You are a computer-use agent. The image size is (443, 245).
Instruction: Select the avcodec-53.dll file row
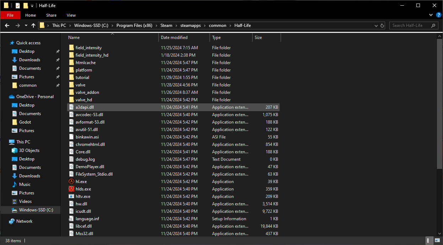click(173, 115)
